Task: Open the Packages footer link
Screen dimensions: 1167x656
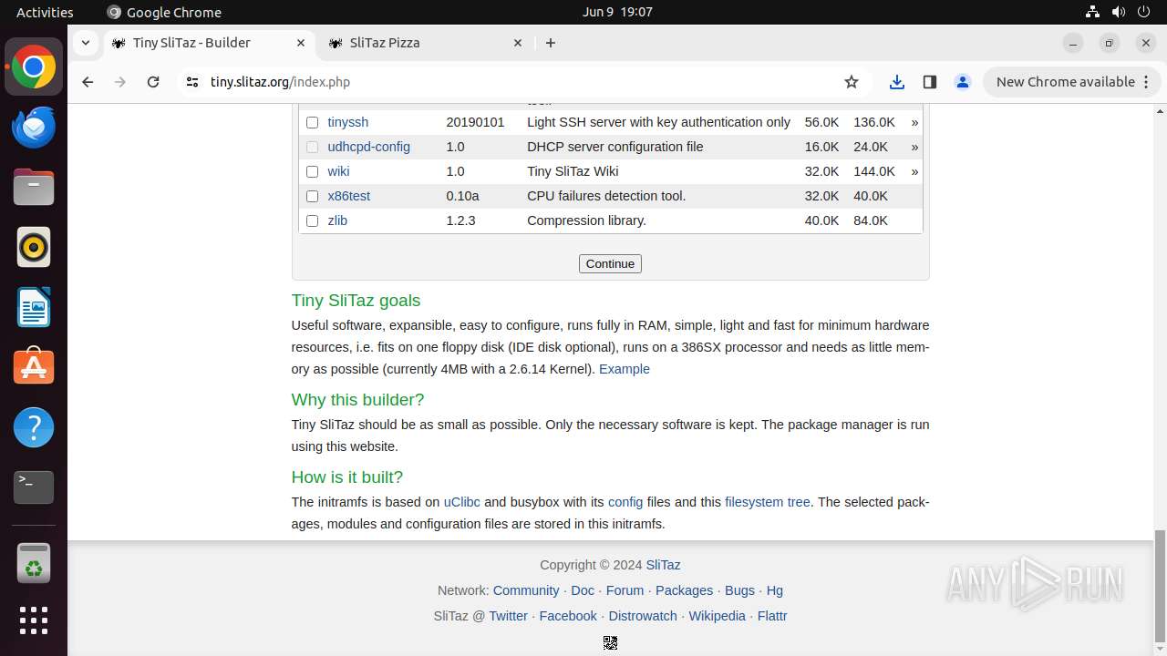Action: [684, 590]
